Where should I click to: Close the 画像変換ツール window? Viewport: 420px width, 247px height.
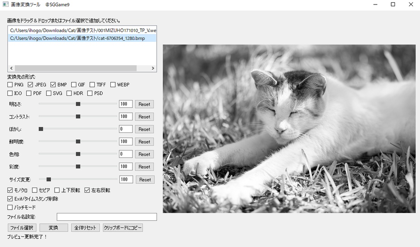tap(411, 5)
